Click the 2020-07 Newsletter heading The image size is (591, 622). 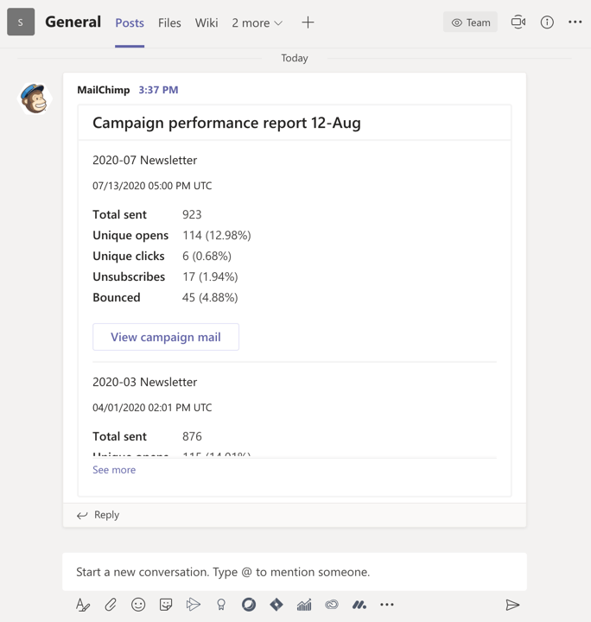pos(145,160)
